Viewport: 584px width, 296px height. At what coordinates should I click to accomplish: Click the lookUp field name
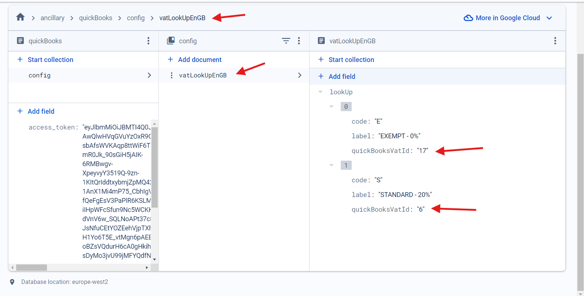(341, 92)
